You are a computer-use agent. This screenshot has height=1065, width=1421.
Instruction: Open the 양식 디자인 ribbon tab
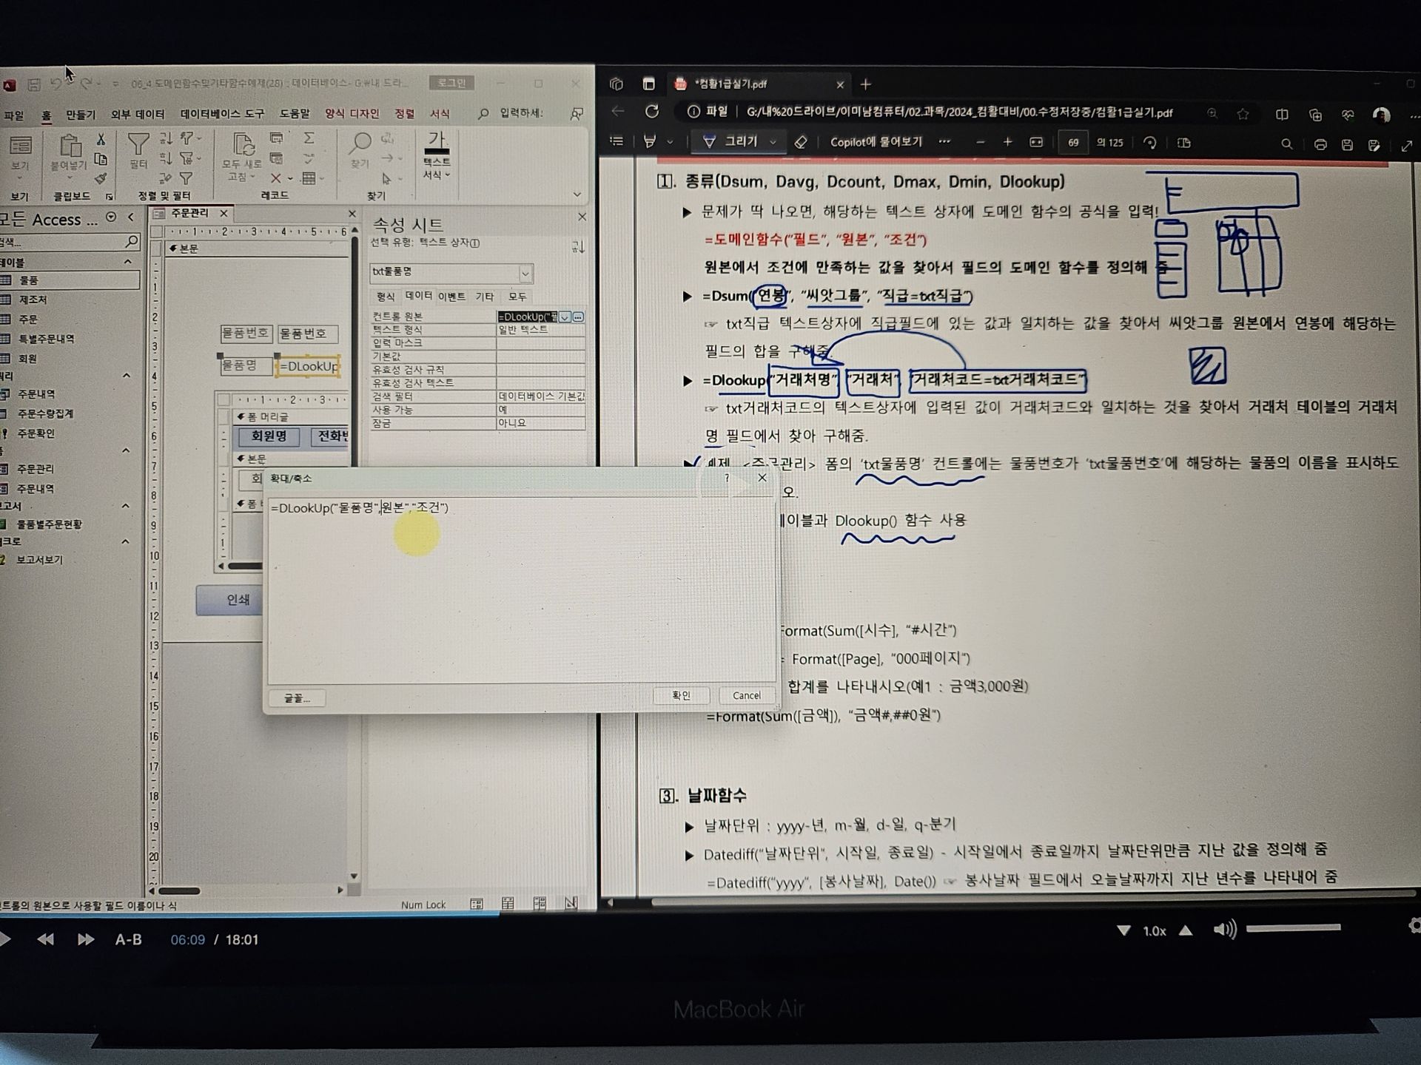[x=352, y=113]
